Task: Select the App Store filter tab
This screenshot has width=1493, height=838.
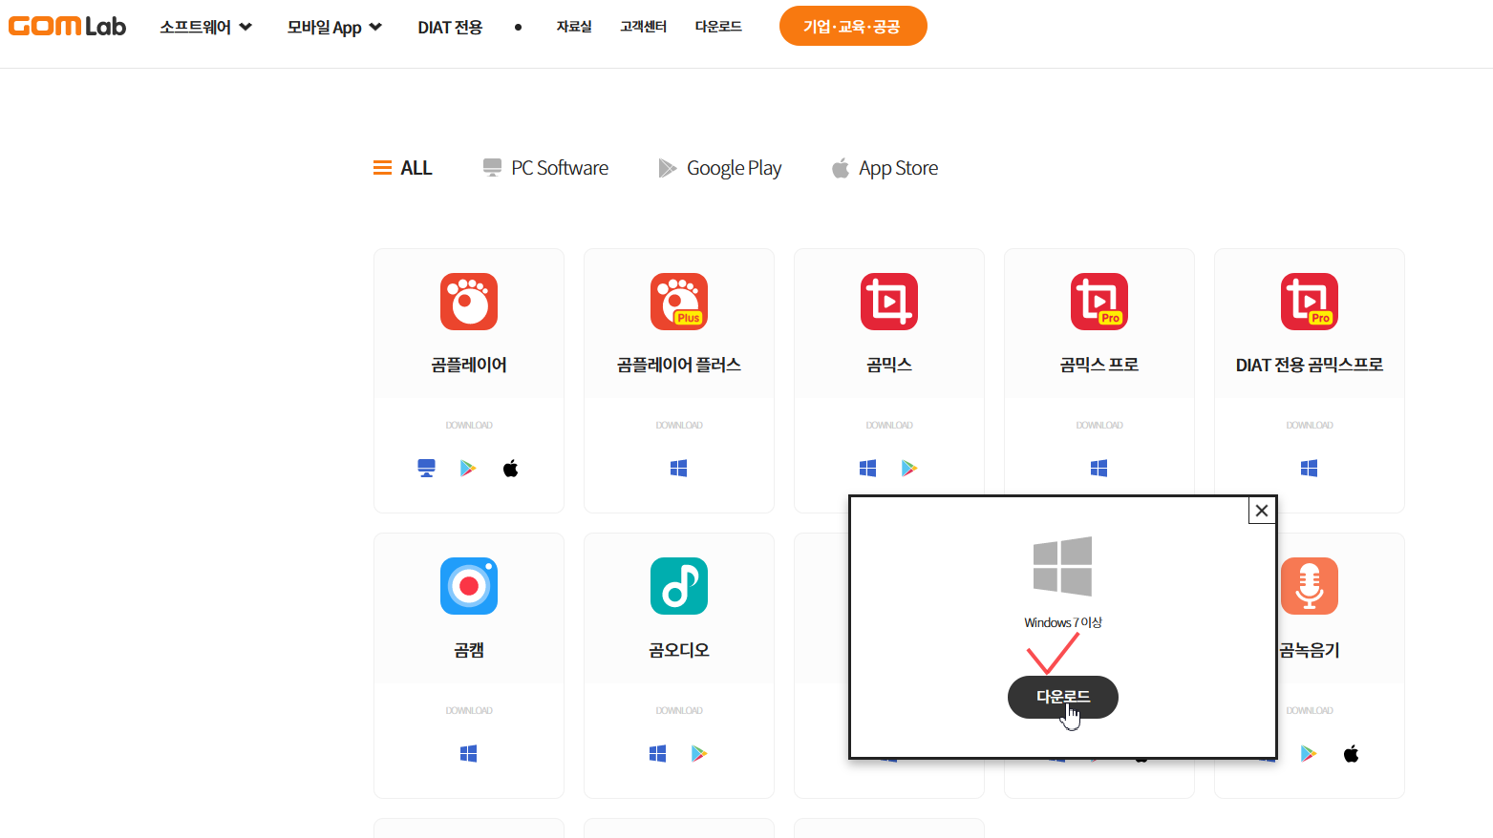Action: click(x=885, y=168)
